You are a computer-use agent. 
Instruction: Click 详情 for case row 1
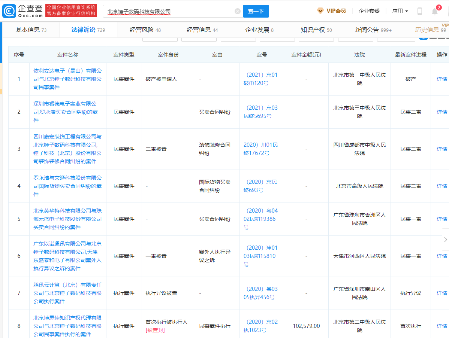pyautogui.click(x=442, y=79)
